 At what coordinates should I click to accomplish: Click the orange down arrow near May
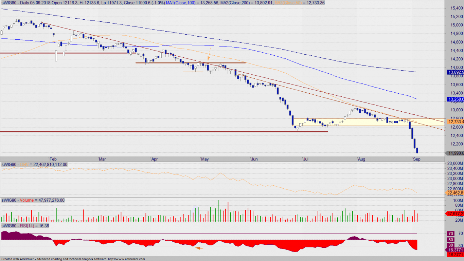(209, 54)
